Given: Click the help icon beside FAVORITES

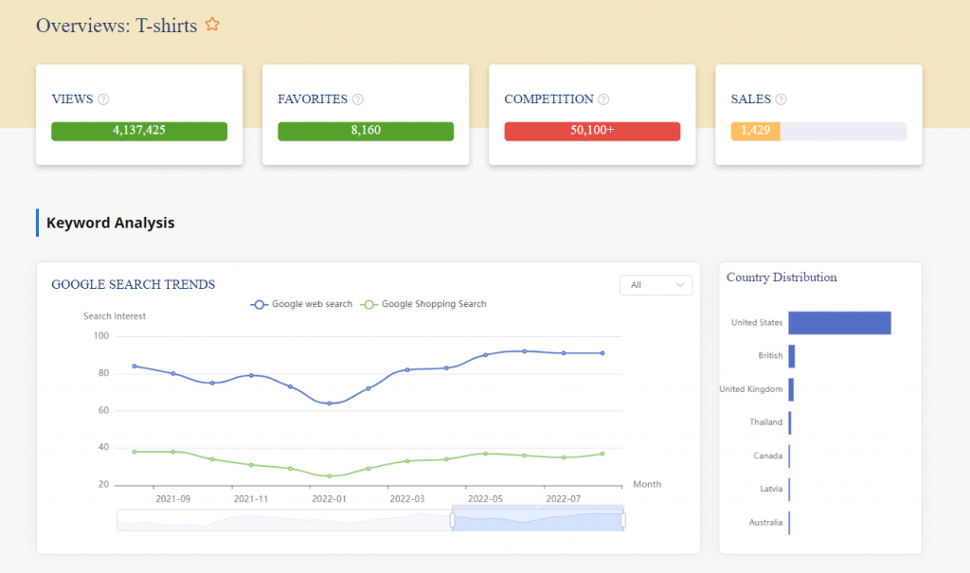Looking at the screenshot, I should (x=358, y=99).
